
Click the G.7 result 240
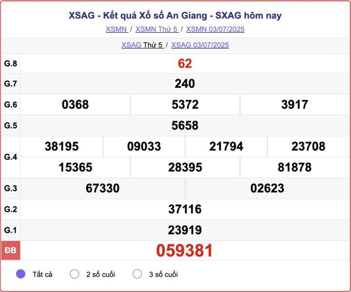point(185,84)
